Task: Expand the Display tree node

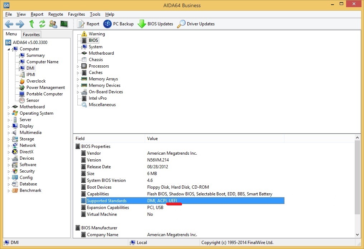Action: coord(9,126)
